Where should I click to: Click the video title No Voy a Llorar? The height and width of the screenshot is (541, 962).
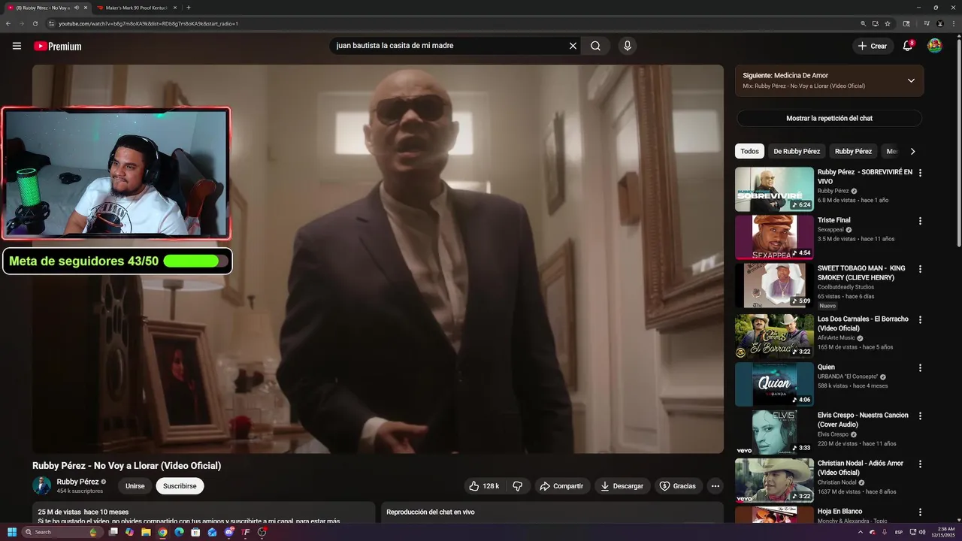[126, 466]
